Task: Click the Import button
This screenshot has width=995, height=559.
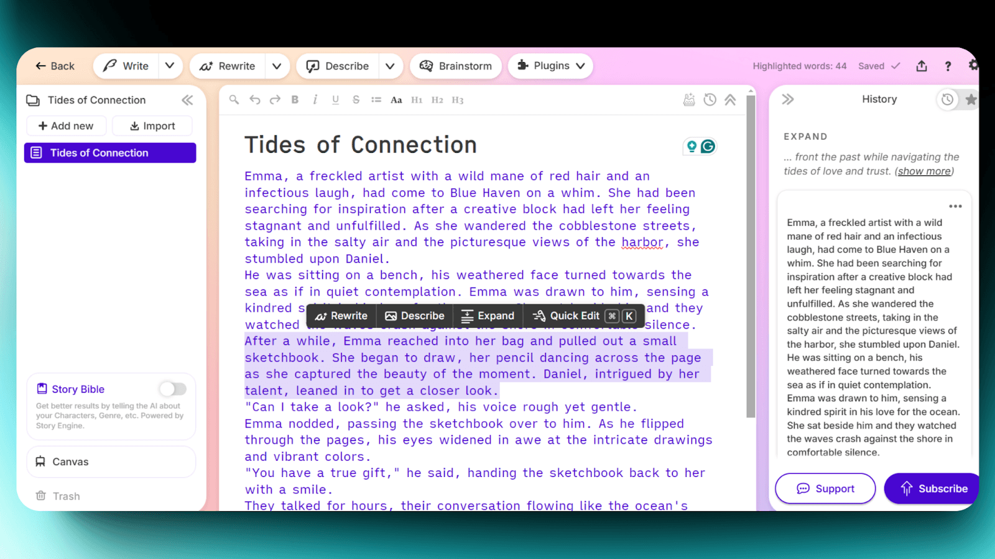Action: click(x=152, y=126)
